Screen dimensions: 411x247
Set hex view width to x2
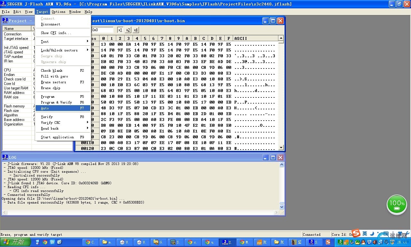tap(128, 30)
